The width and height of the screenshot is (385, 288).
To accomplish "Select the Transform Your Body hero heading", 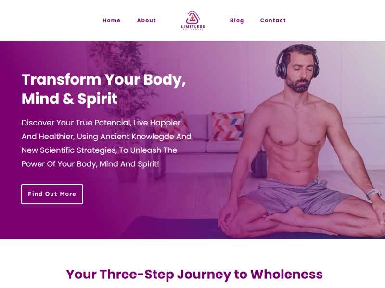I will 103,89.
